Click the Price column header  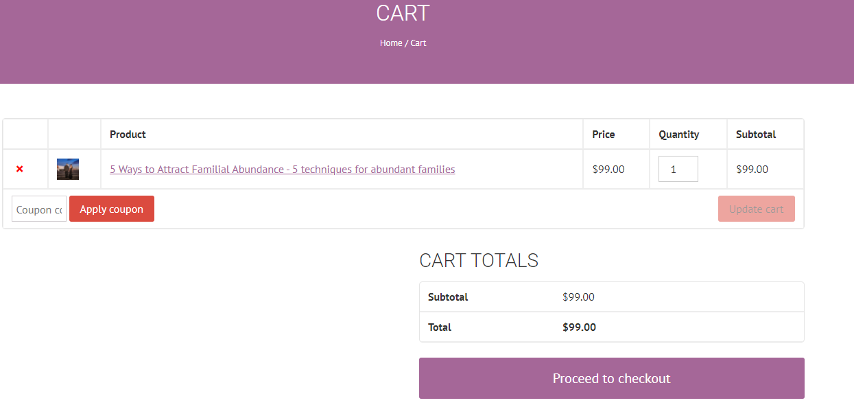pos(604,134)
